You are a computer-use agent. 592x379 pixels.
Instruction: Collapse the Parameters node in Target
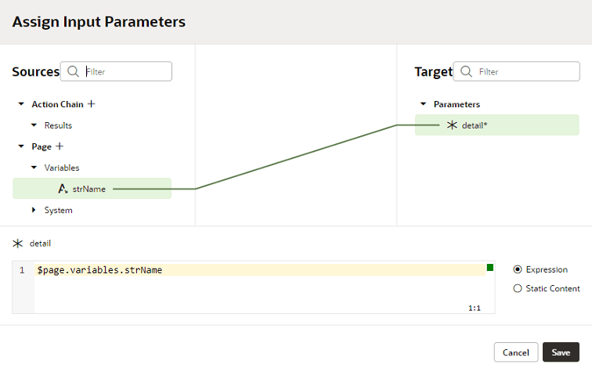point(424,104)
